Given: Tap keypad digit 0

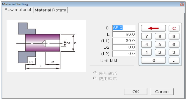Looking at the screenshot, I should point(153,60).
